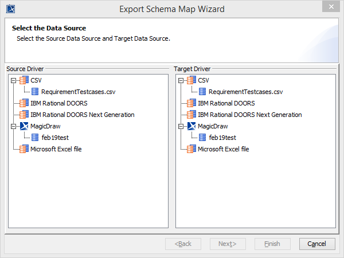Click the feb19test database icon in Target Driver
Viewport: 344px width, 258px height.
coord(202,138)
